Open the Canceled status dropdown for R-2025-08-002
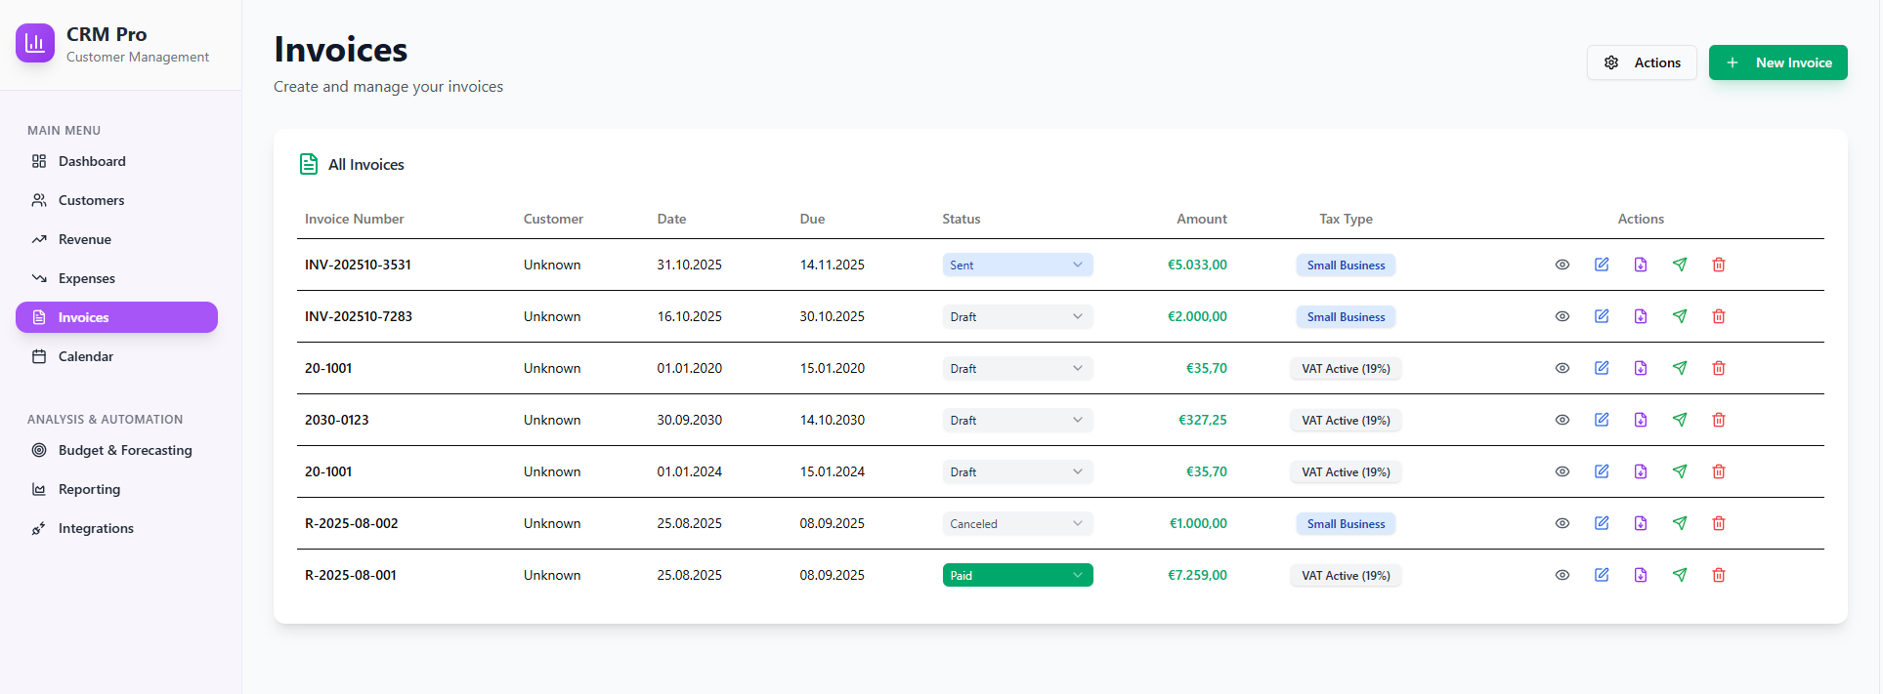The height and width of the screenshot is (694, 1883). 1017,523
